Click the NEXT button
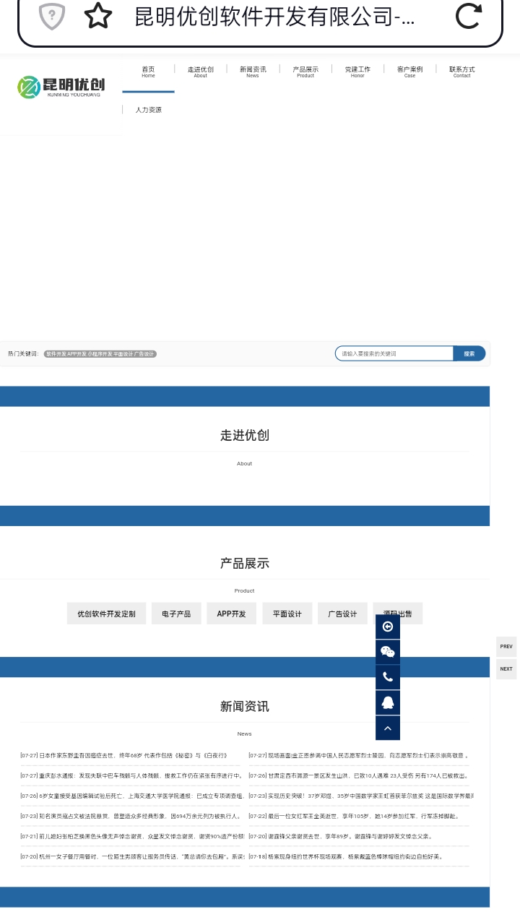The height and width of the screenshot is (912, 520). 506,669
